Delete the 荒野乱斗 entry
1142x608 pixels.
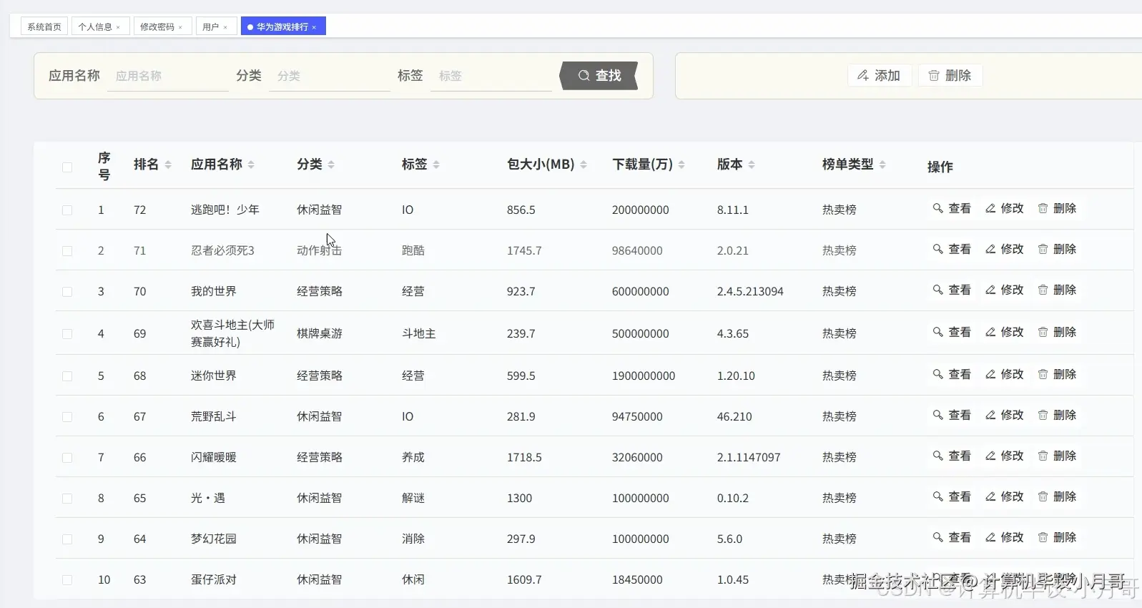point(1057,415)
